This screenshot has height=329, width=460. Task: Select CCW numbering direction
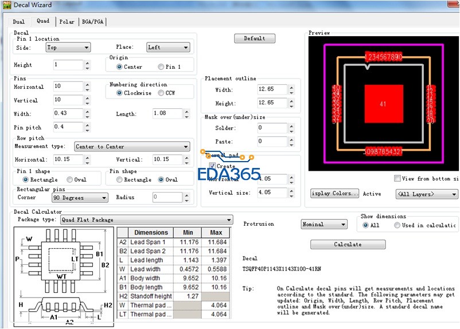click(161, 93)
